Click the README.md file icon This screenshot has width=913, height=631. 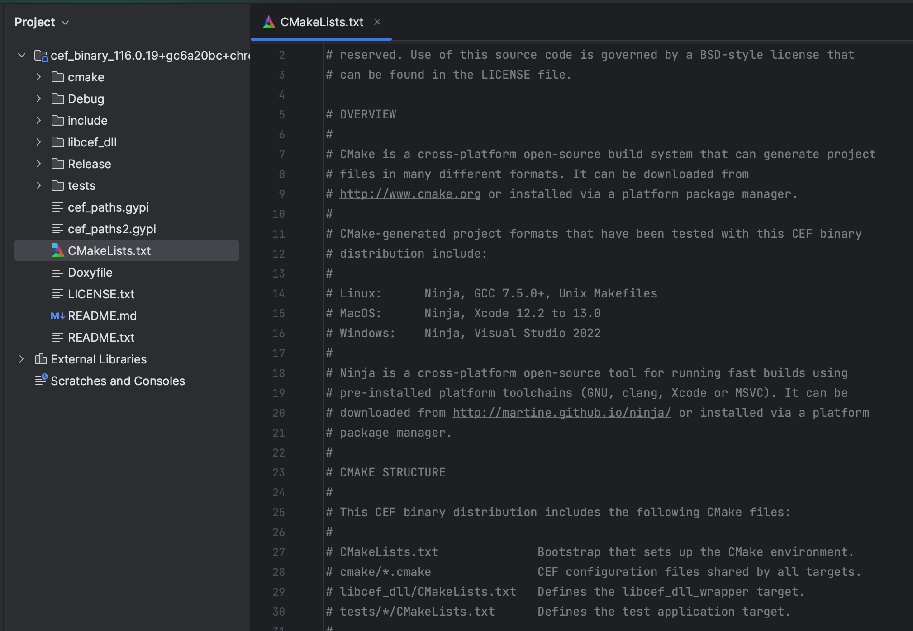57,316
